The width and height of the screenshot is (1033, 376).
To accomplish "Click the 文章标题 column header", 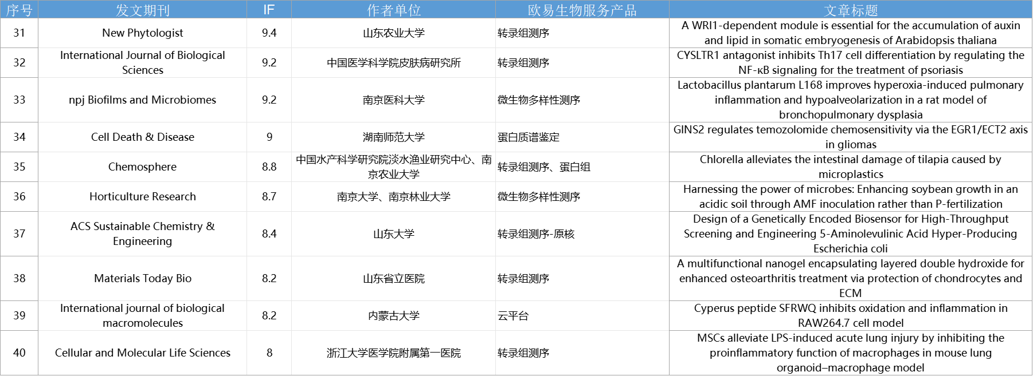I will click(851, 10).
